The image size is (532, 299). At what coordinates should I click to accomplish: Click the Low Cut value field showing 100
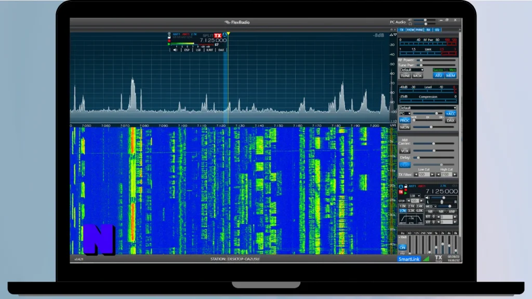[424, 174]
